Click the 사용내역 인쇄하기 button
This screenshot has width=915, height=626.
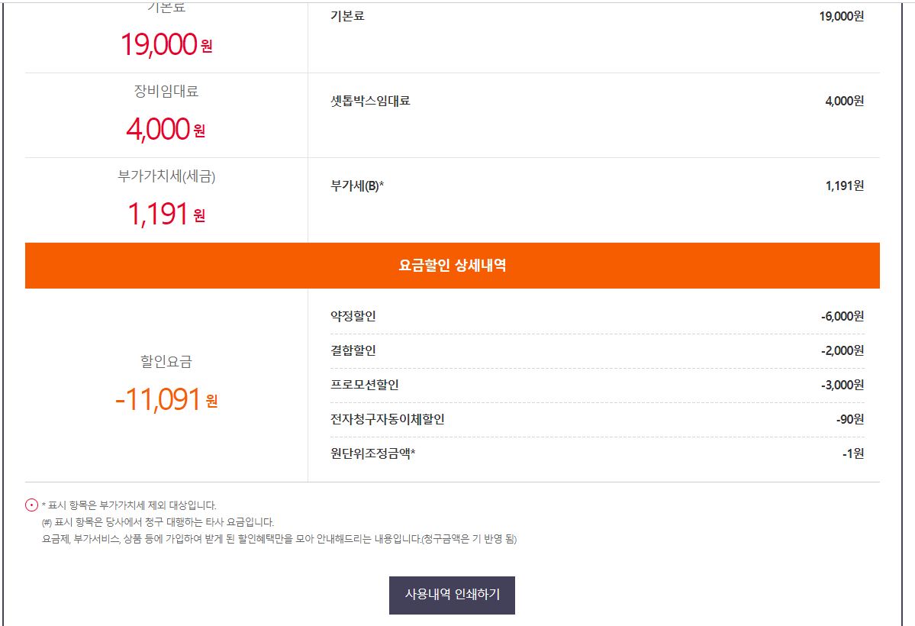452,595
